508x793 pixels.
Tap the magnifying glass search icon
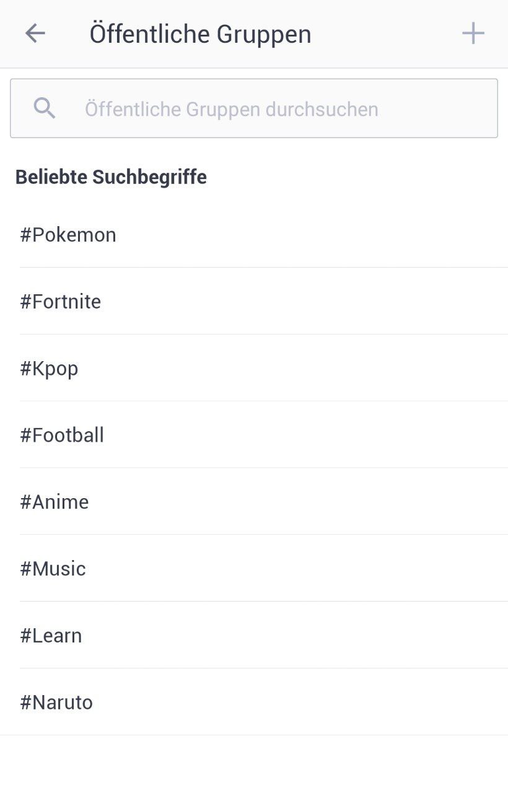[45, 108]
